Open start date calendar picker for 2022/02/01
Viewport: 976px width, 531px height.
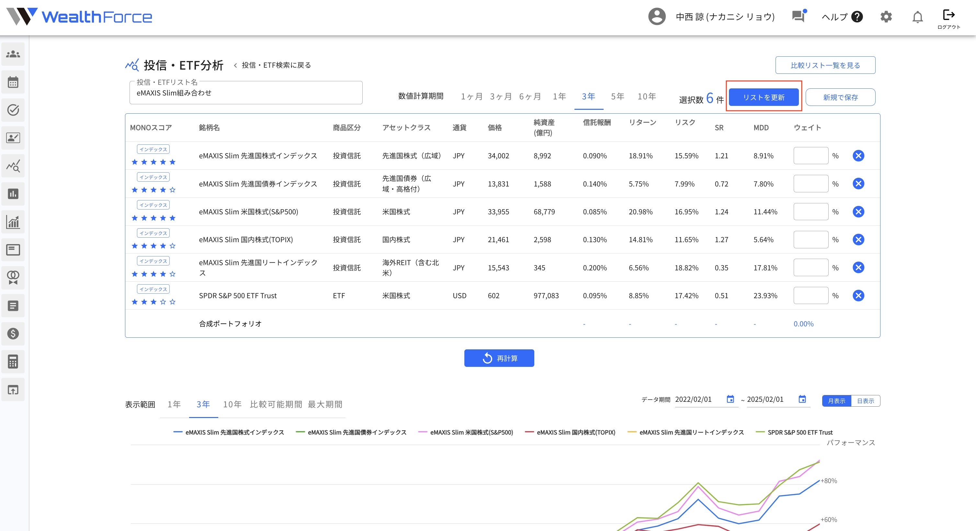click(x=730, y=399)
